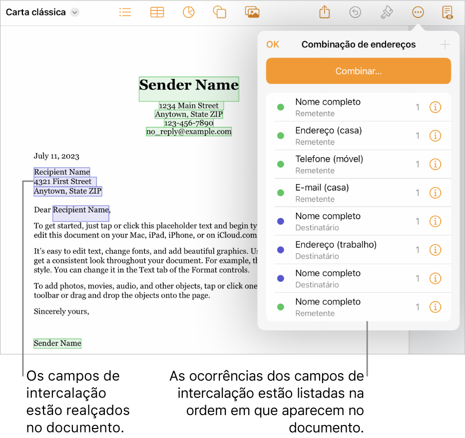Select the Endereço (trabalho) field row
Image resolution: width=465 pixels, height=438 pixels.
point(359,250)
